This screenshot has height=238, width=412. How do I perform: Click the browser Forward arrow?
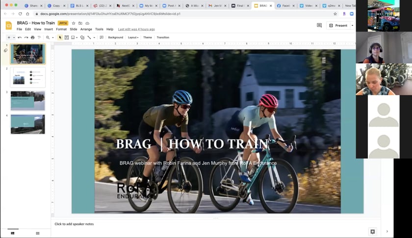pos(13,14)
